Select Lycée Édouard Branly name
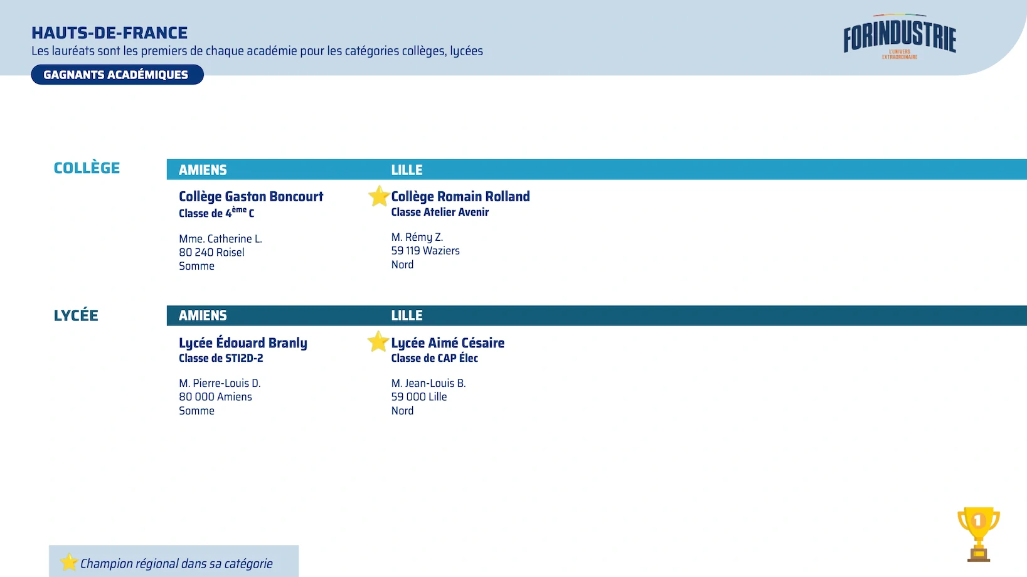 (x=243, y=343)
